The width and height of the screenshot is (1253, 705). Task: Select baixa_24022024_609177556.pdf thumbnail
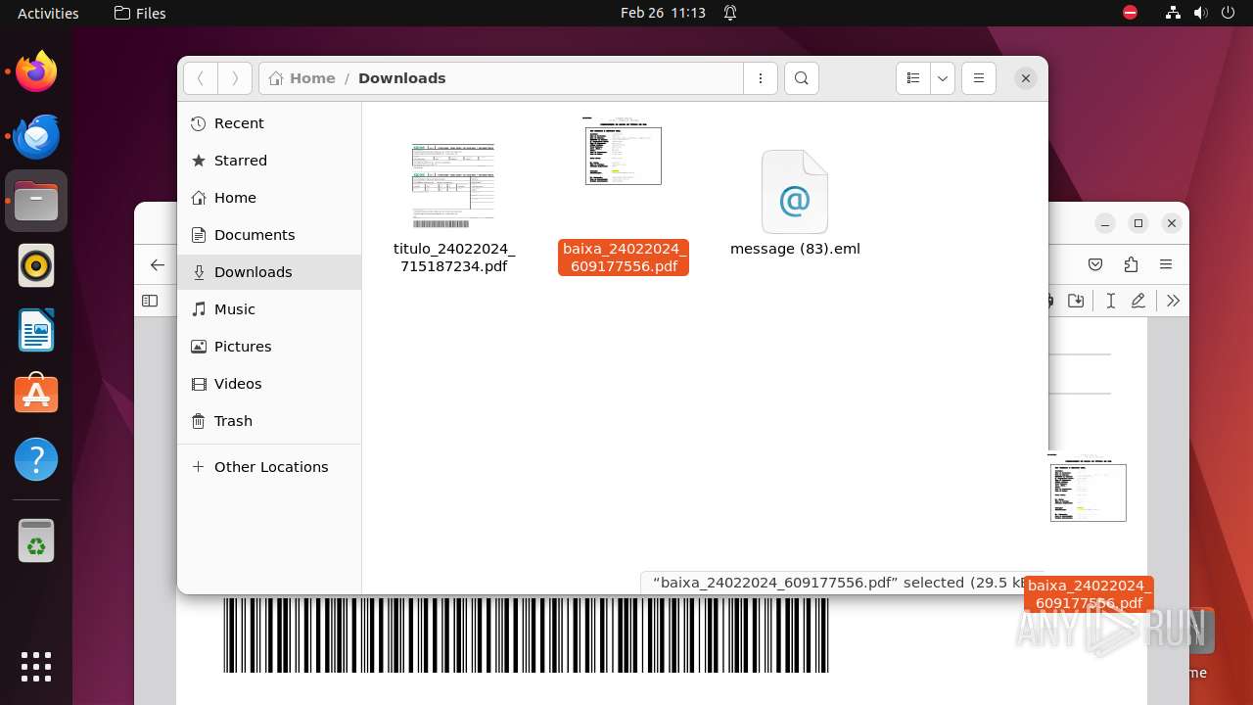click(623, 151)
